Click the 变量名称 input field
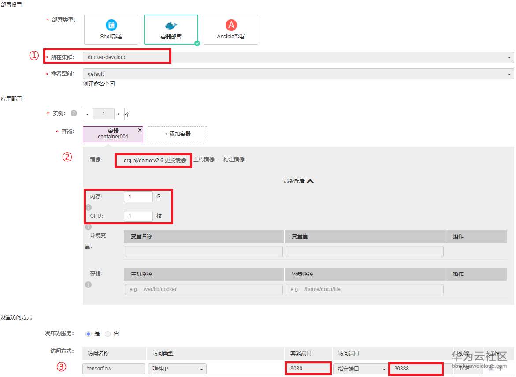The height and width of the screenshot is (377, 516). (x=204, y=251)
